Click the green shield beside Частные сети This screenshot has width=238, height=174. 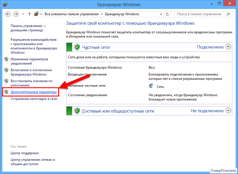(x=77, y=47)
